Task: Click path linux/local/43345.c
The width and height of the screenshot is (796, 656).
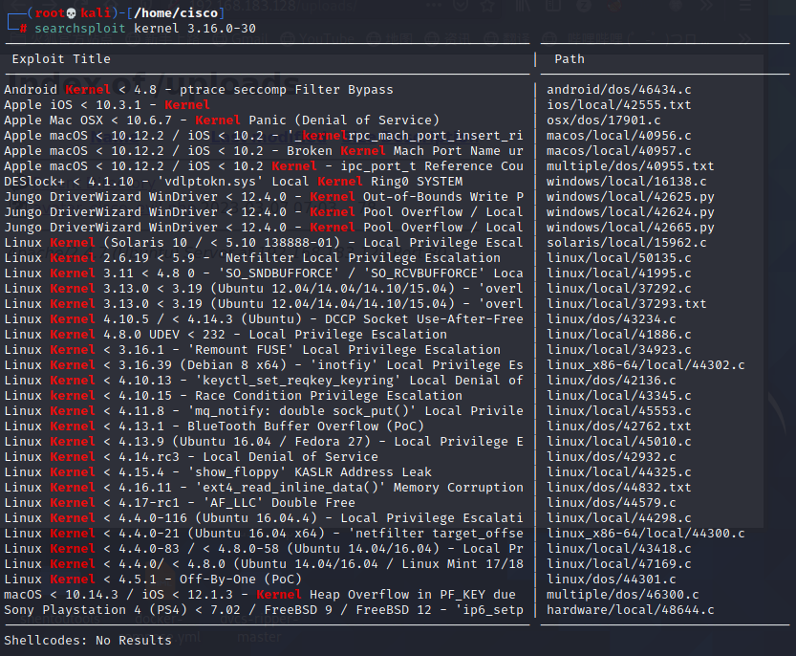Action: (619, 395)
